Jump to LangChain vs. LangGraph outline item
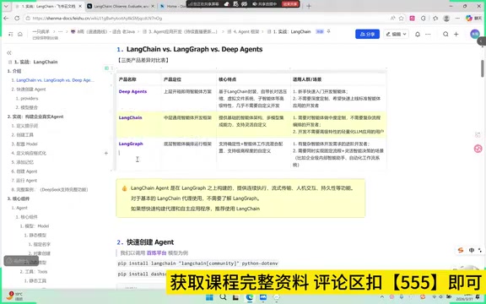486x304 pixels. tap(52, 80)
